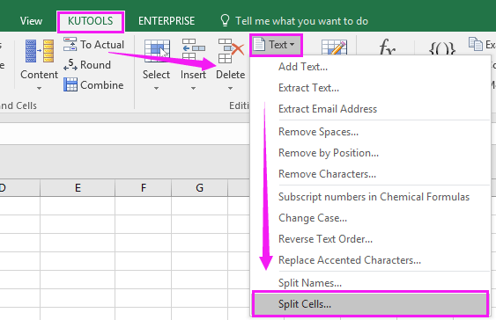Click the Round numbers icon

70,65
